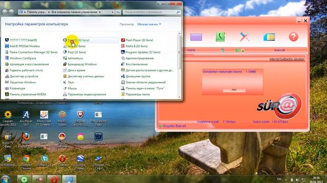Click the green phone icon in Sür@ window
327x183 pixels.
coord(220,37)
